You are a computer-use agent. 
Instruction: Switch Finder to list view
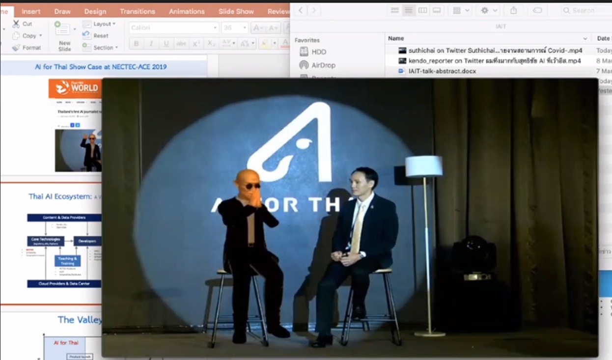click(409, 10)
